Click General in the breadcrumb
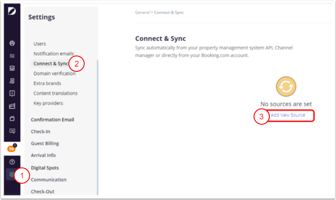336x200 pixels. coord(142,12)
